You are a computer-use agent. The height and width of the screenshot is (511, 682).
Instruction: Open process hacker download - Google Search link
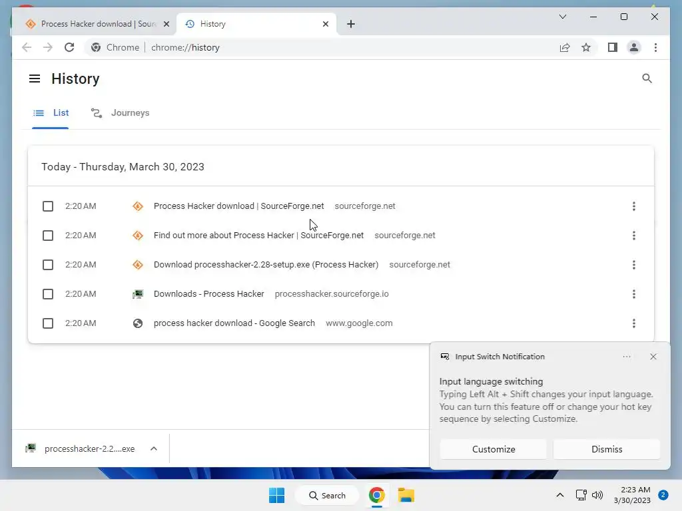pyautogui.click(x=234, y=323)
